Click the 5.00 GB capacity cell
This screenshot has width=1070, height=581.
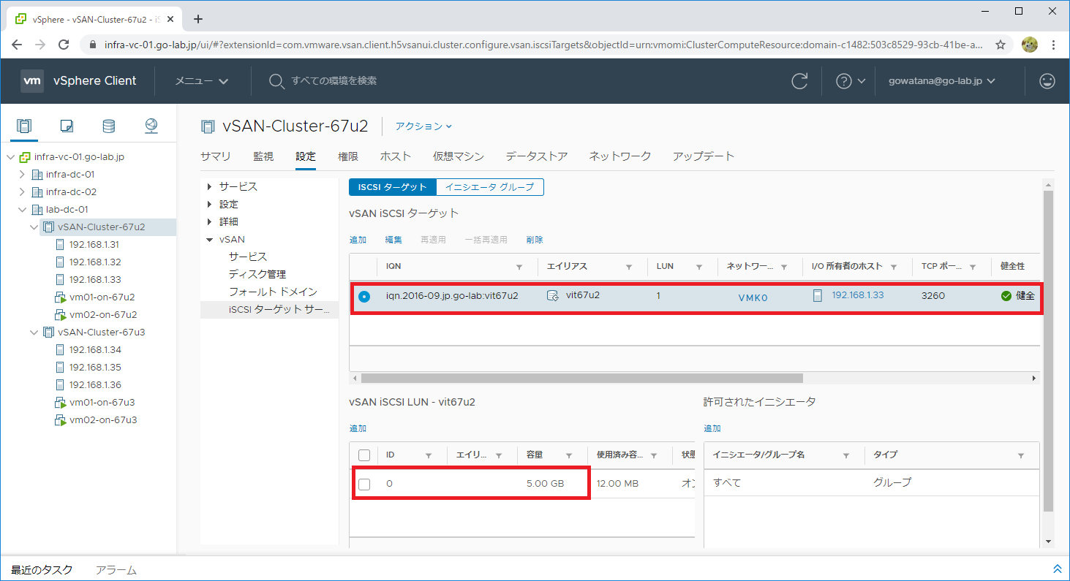(x=546, y=484)
